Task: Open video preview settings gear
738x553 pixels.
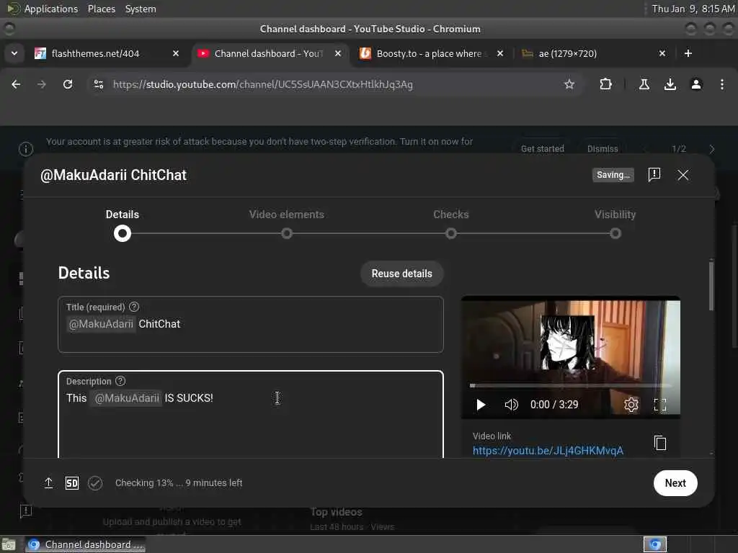Action: tap(631, 405)
